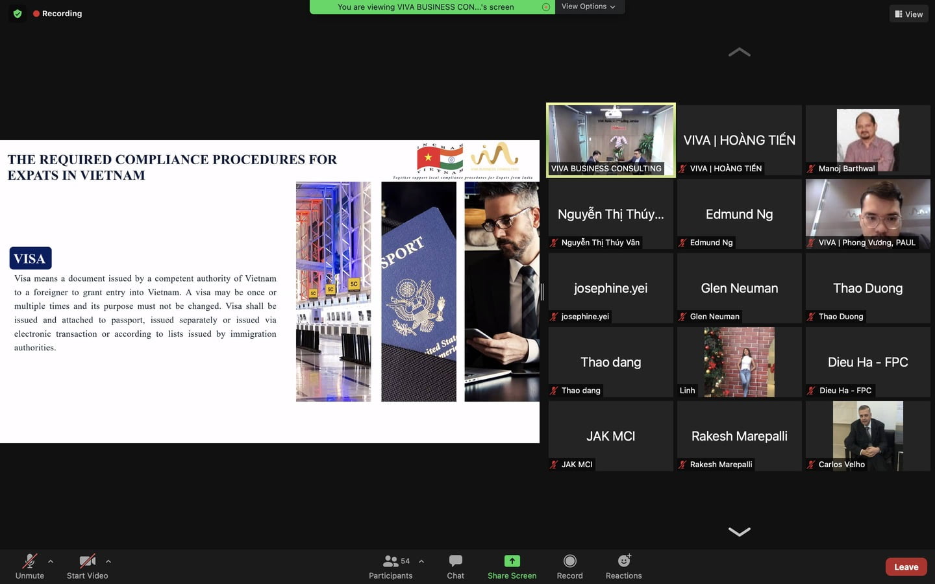Screen dimensions: 935x584
Task: Leave the meeting
Action: (x=906, y=566)
